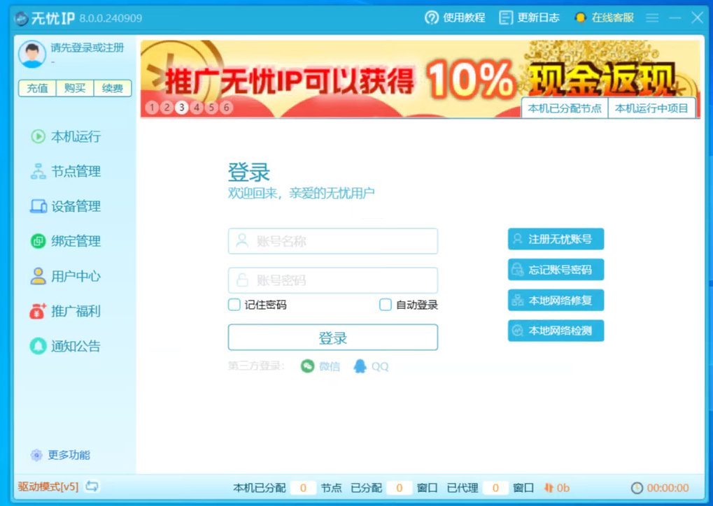Viewport: 713px width, 506px height.
Task: Click the 本机已分配 node count value
Action: [x=303, y=488]
